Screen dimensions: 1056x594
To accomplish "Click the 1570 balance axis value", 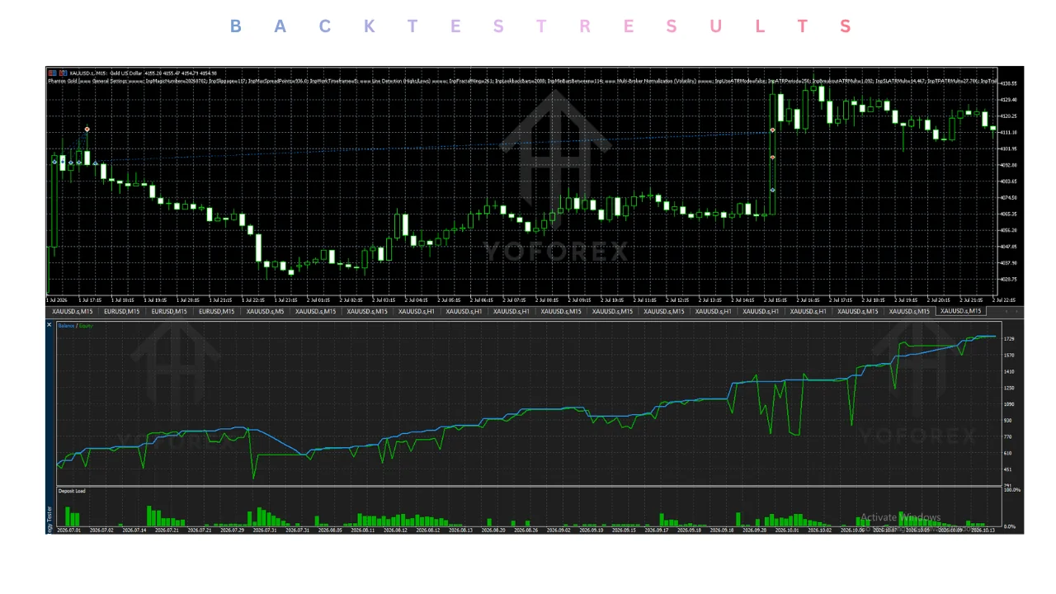I will 1010,356.
